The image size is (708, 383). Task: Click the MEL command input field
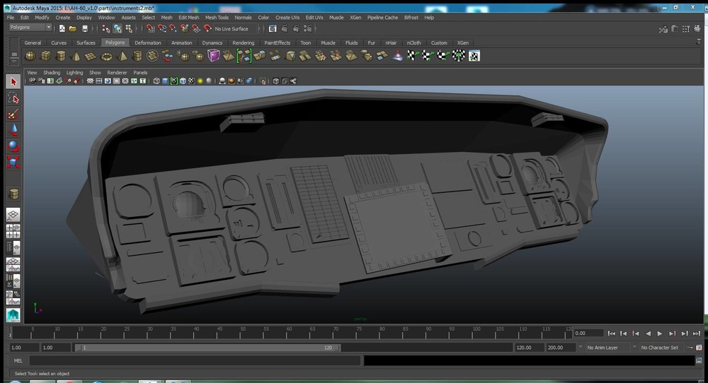click(195, 360)
